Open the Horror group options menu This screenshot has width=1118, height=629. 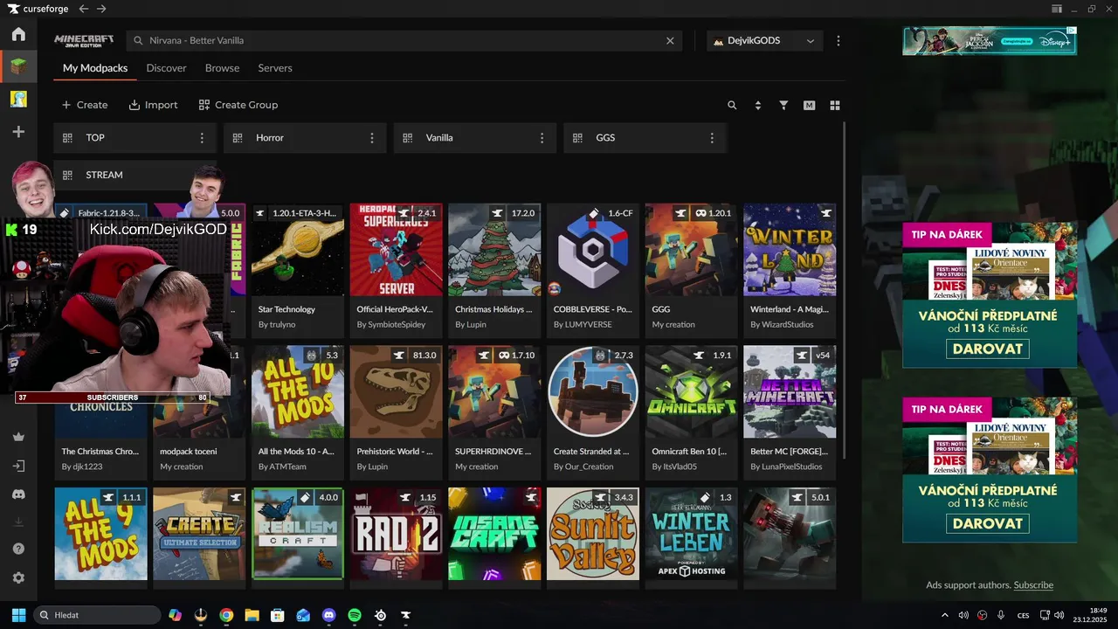372,138
